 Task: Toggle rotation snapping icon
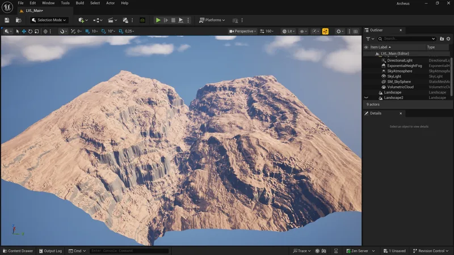click(103, 31)
